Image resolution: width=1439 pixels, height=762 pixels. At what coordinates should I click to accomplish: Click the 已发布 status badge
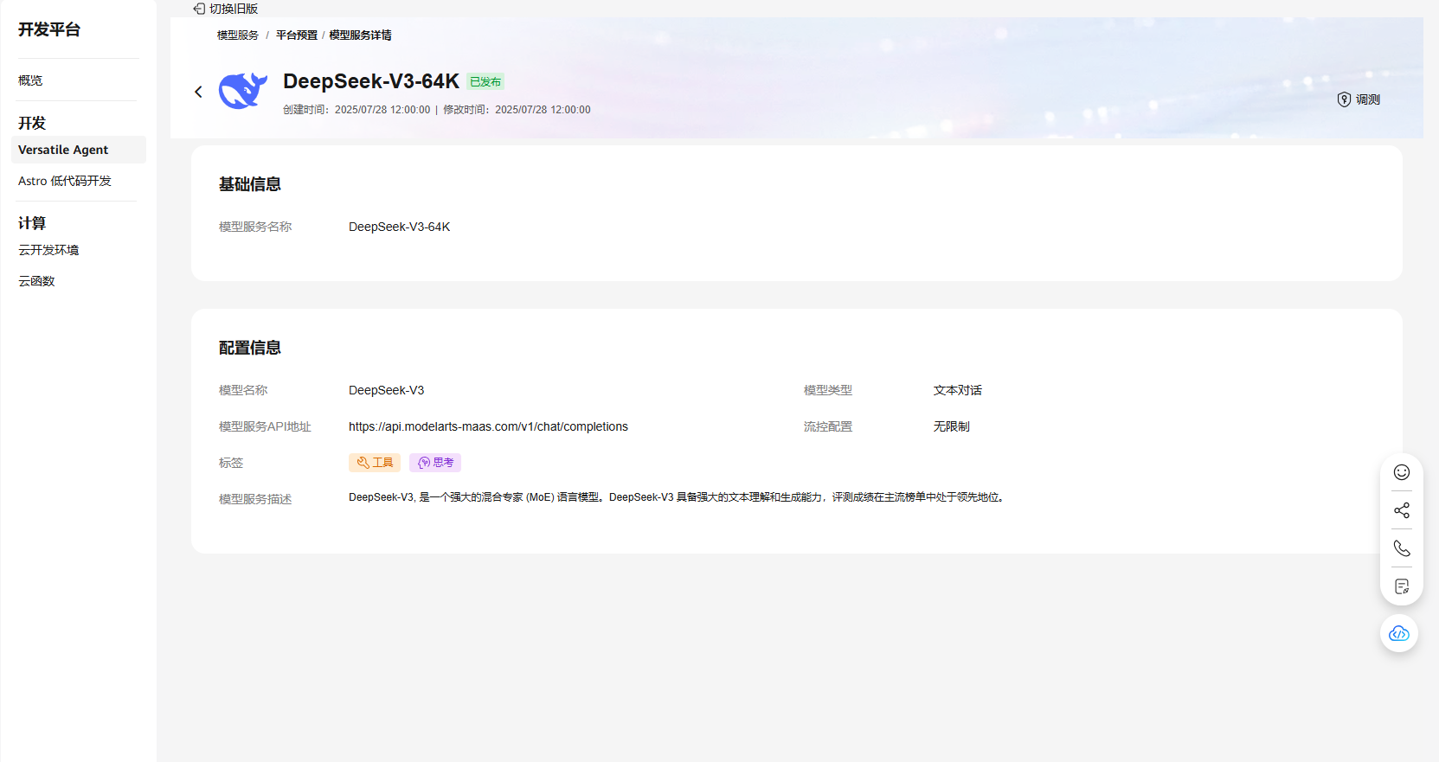pos(485,82)
